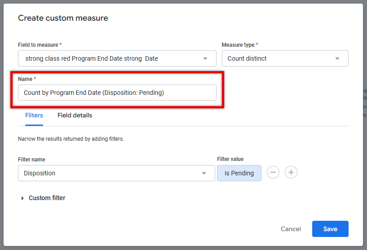Open the Disposition filter name dropdown
367x250 pixels.
point(116,173)
